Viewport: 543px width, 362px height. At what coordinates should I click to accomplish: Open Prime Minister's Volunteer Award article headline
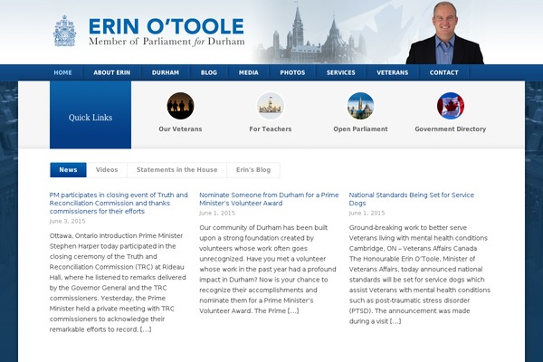point(269,199)
